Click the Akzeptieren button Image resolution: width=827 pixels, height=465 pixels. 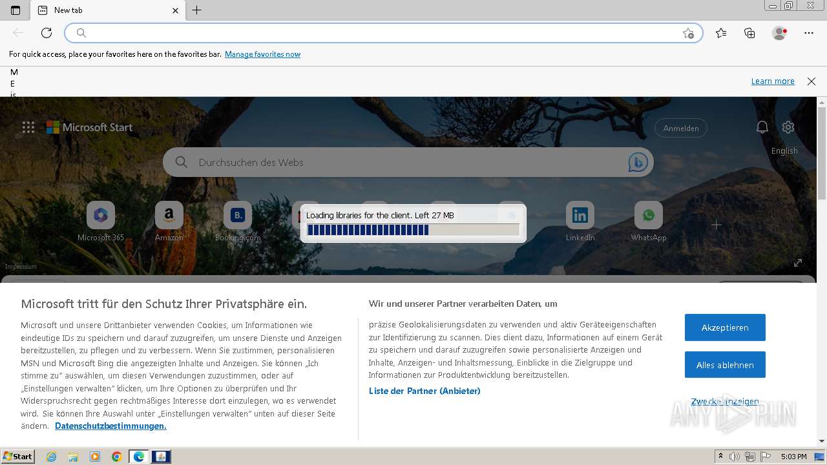click(x=725, y=327)
